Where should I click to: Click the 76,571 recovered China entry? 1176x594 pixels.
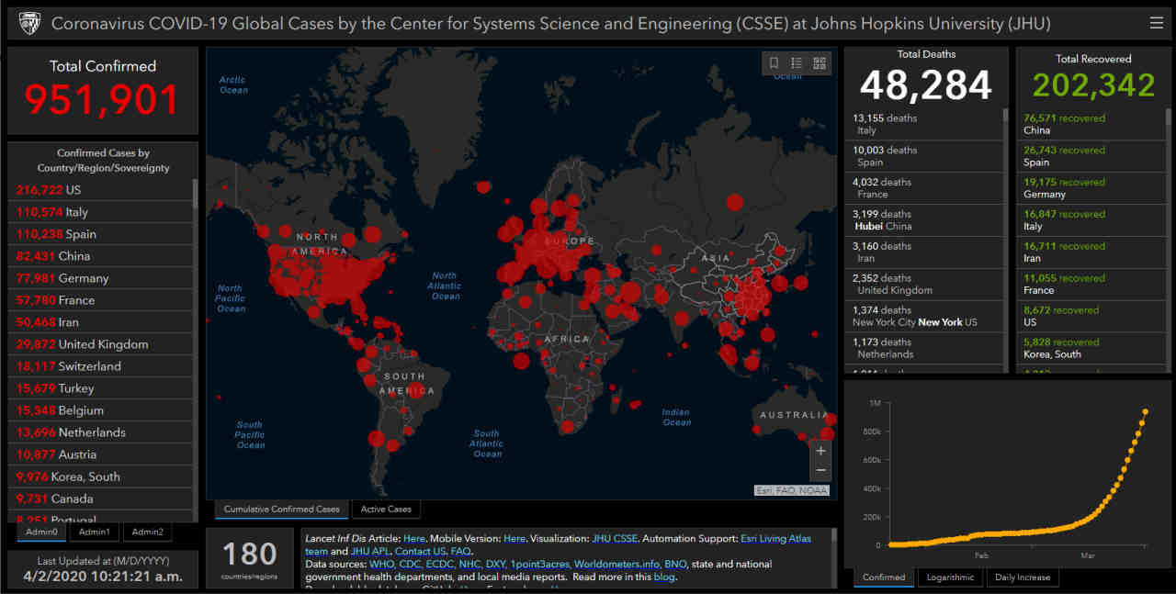(x=1091, y=124)
